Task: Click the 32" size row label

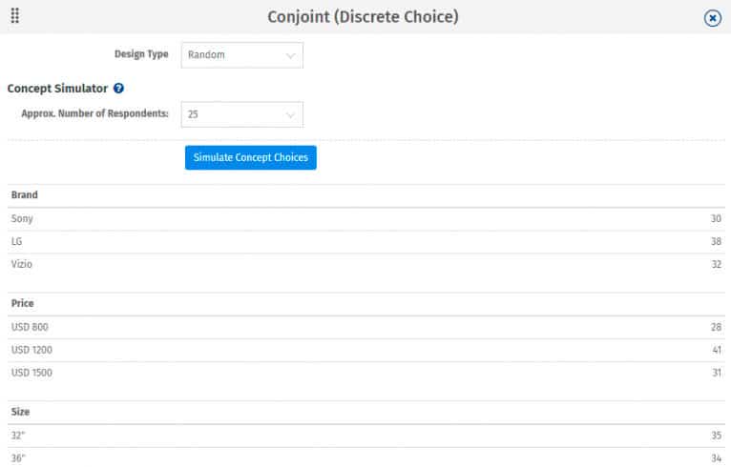Action: pos(18,436)
